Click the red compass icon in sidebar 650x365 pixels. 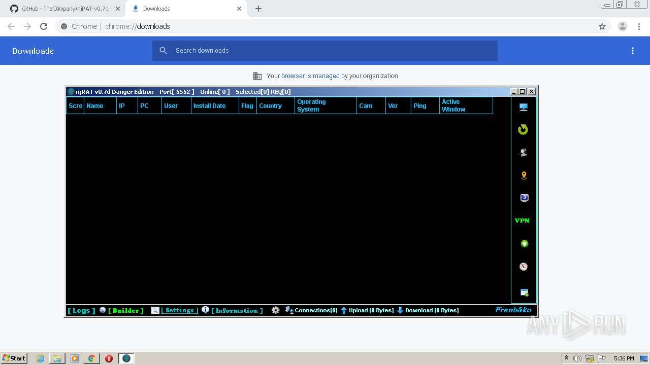pos(524,267)
